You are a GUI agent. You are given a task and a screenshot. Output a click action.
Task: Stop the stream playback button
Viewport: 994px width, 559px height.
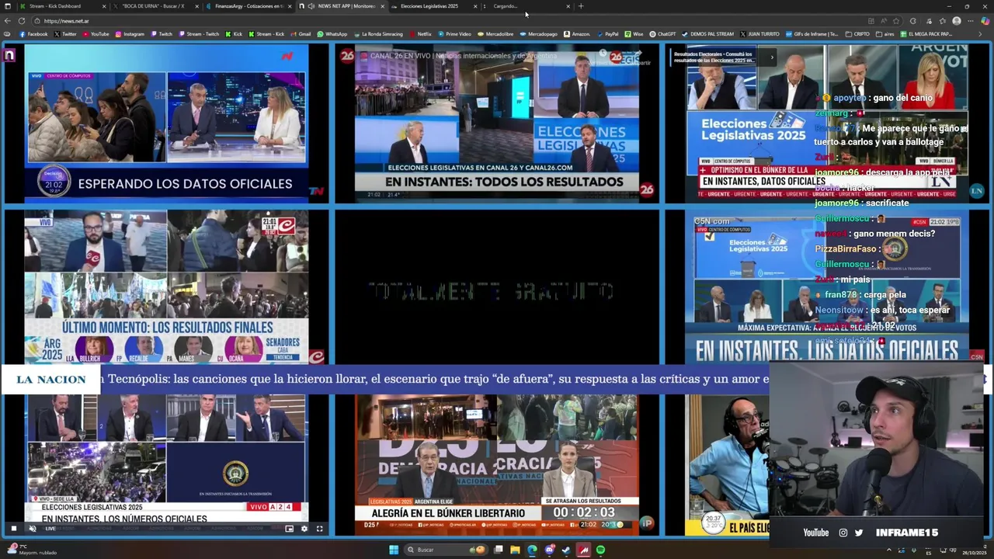pyautogui.click(x=13, y=529)
